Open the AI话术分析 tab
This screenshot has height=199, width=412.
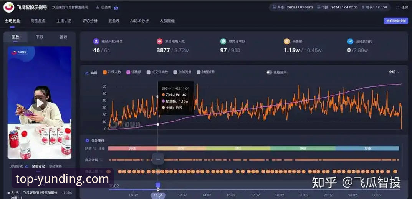[x=139, y=21]
